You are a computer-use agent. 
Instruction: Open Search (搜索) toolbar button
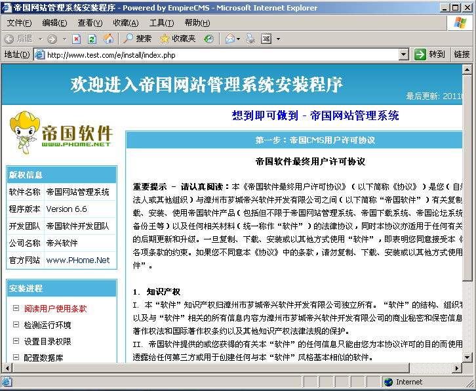(x=137, y=39)
